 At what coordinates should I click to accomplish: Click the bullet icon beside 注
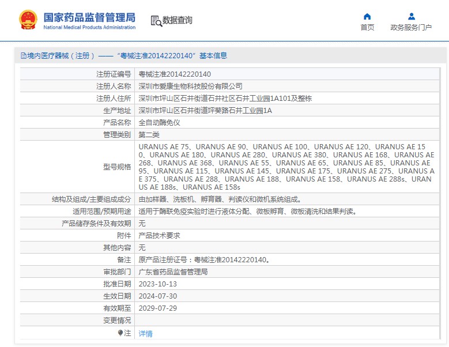pos(120,333)
